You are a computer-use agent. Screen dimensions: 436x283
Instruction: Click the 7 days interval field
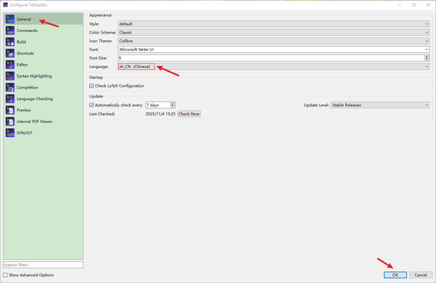pos(158,105)
